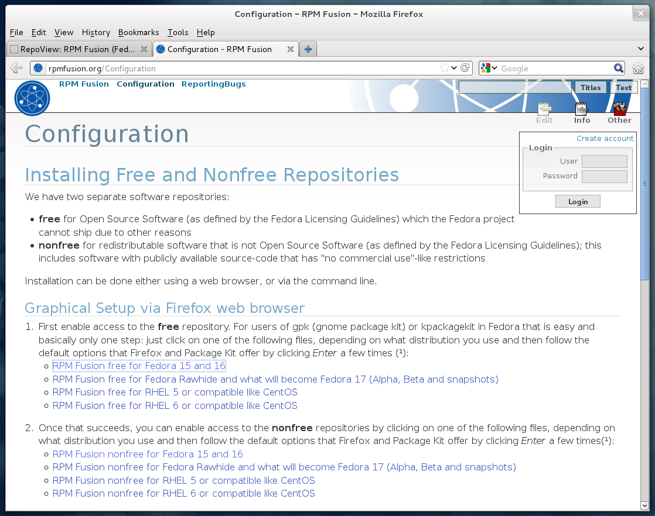Click the Google search engine icon
Image resolution: width=655 pixels, height=516 pixels.
[x=486, y=68]
